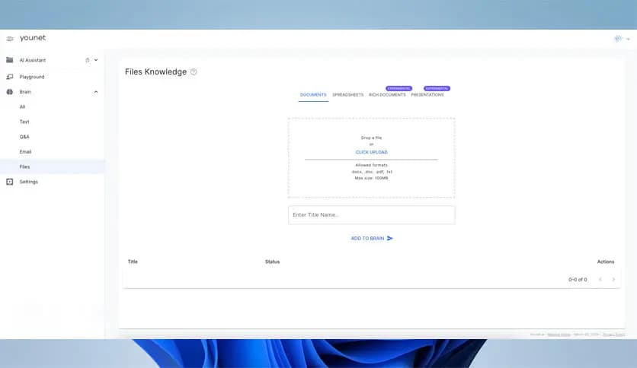637x368 pixels.
Task: Click the 0-0 of 0 pagination text
Action: [x=578, y=280]
